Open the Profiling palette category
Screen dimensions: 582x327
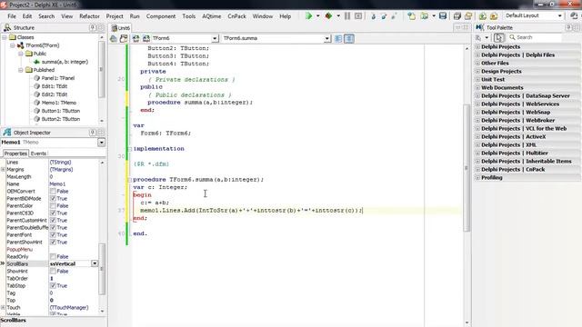tap(491, 177)
